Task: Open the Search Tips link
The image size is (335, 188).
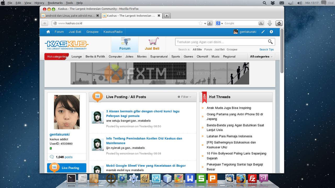Action: [266, 49]
